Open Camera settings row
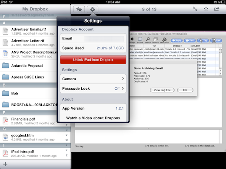 (x=93, y=79)
